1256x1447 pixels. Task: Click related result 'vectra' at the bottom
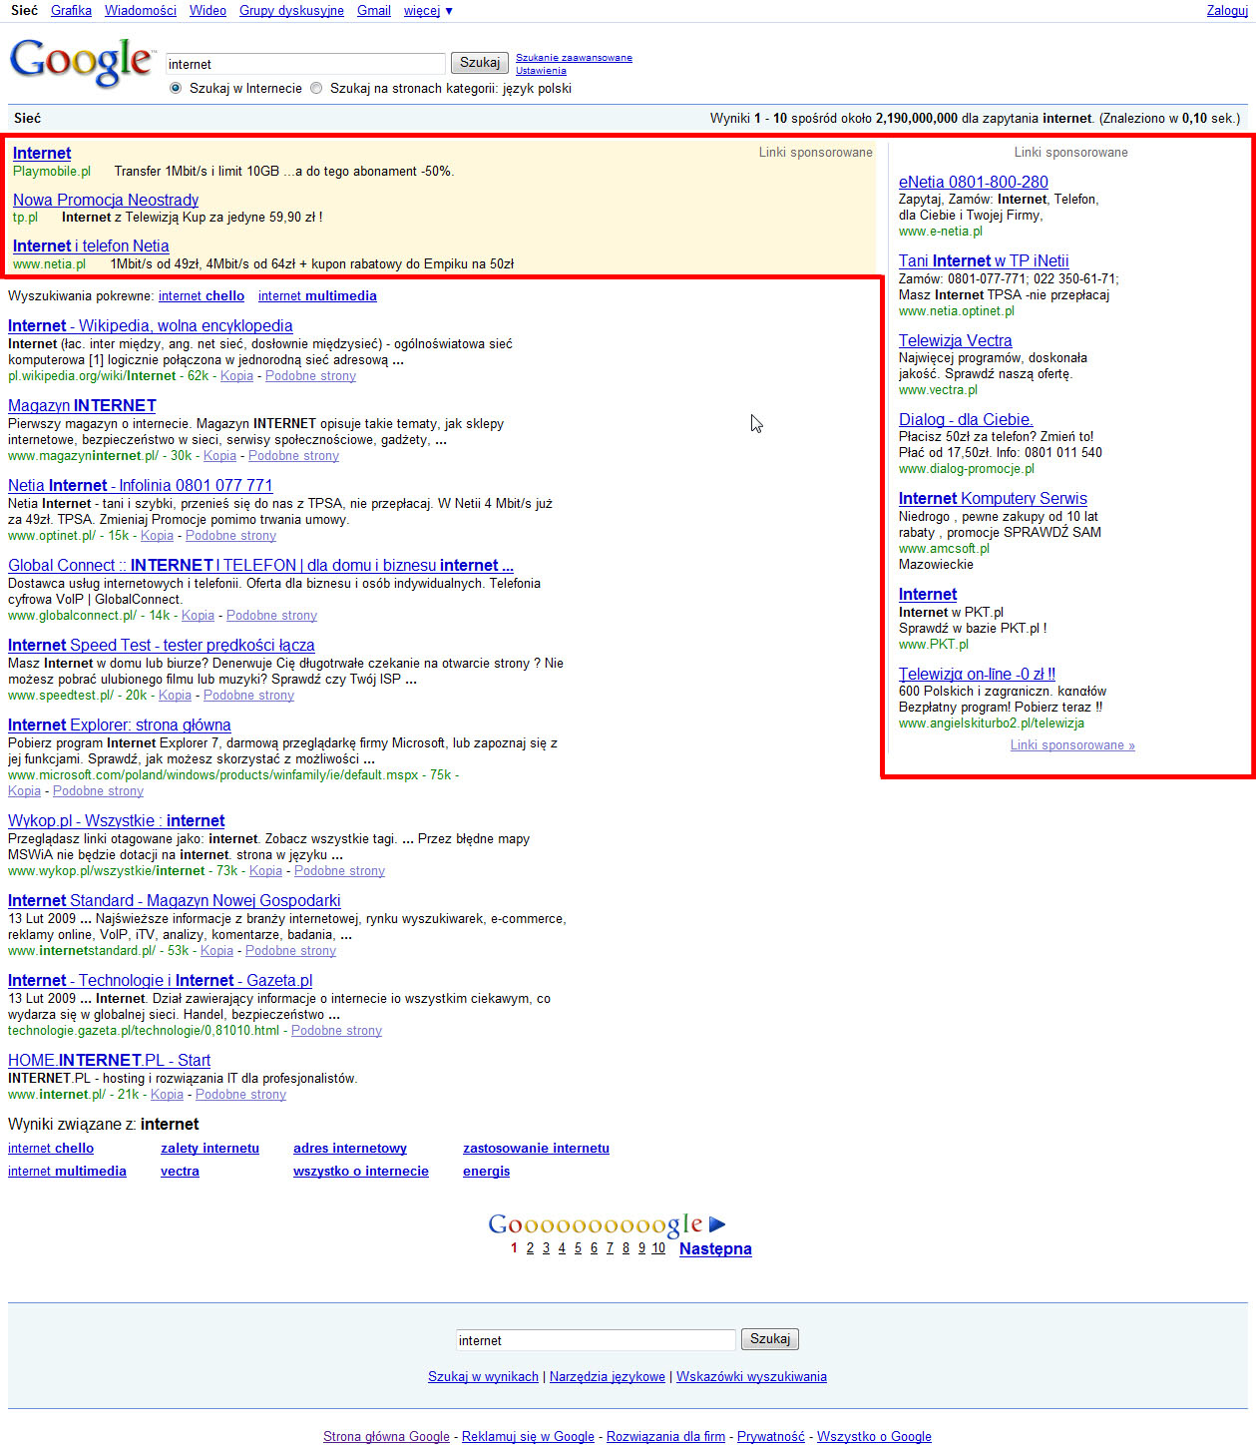(x=180, y=1171)
